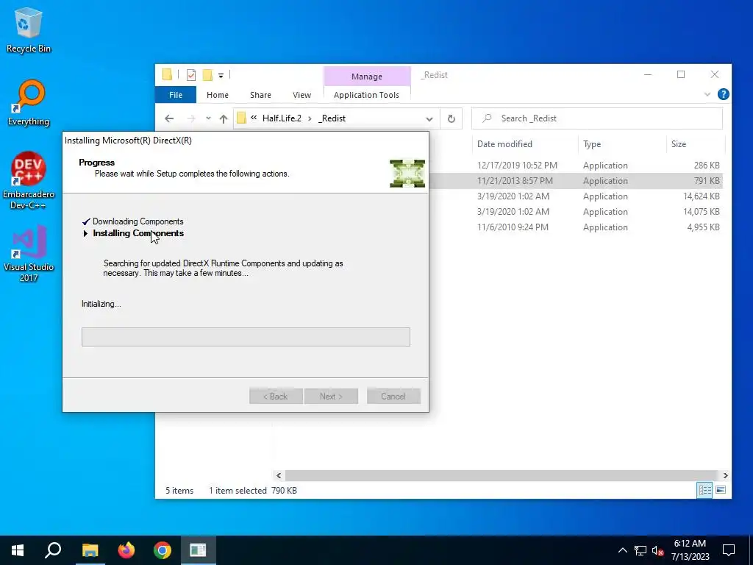Expand the hidden breadcrumb path chevron

click(x=254, y=118)
